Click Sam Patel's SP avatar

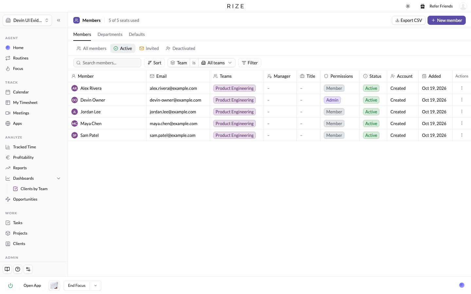click(x=75, y=135)
